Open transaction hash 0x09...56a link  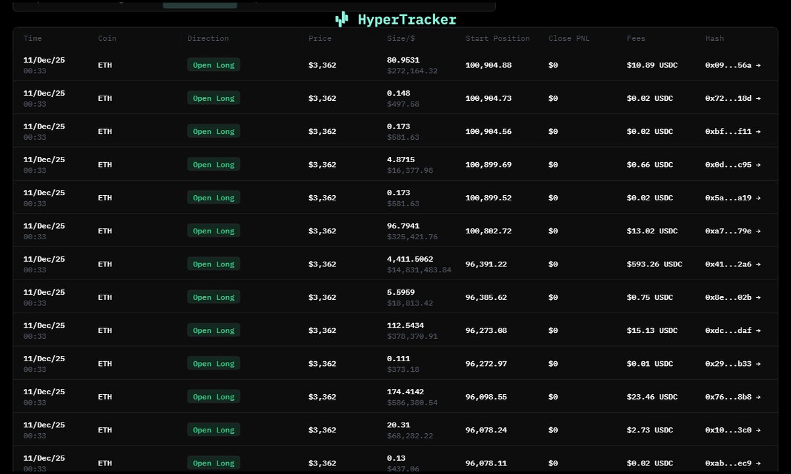coord(733,65)
